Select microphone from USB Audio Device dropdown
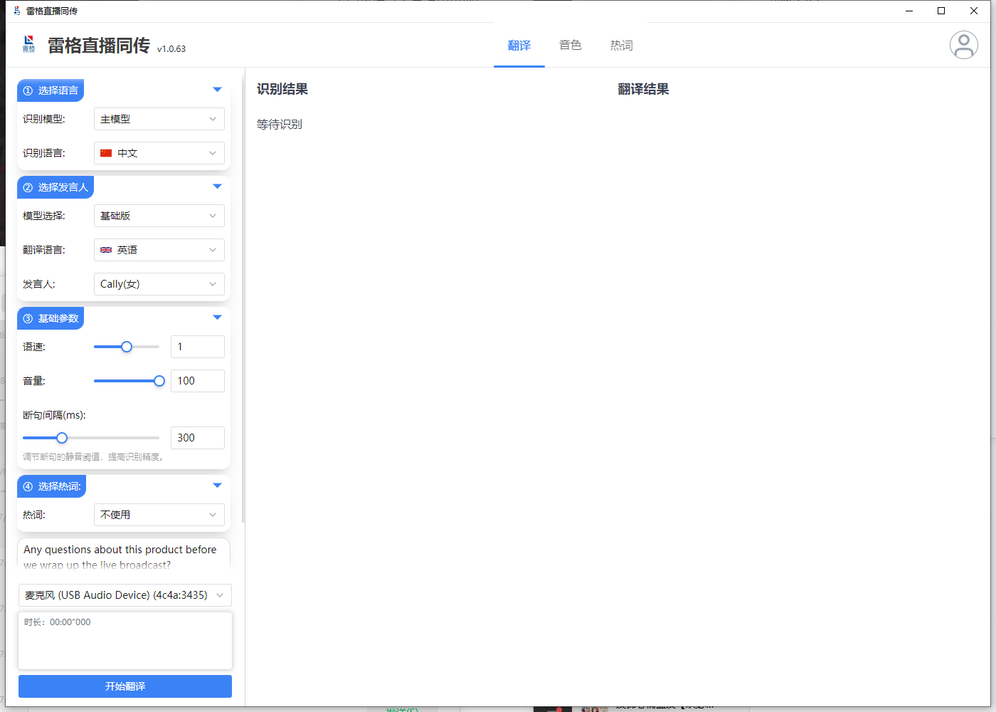This screenshot has height=712, width=996. [124, 595]
